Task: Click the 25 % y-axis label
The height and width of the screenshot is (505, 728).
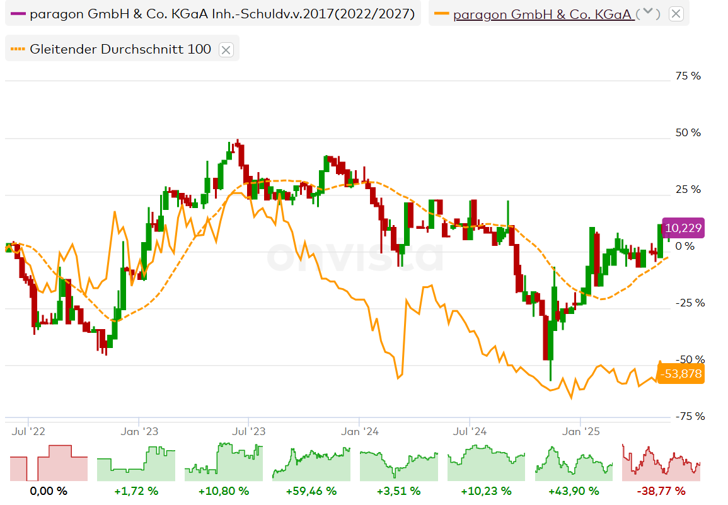Action: pos(688,190)
